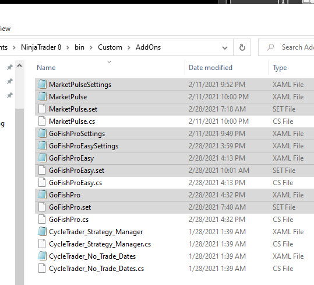Click the refresh button beside the address bar
The width and height of the screenshot is (314, 285).
[x=242, y=47]
